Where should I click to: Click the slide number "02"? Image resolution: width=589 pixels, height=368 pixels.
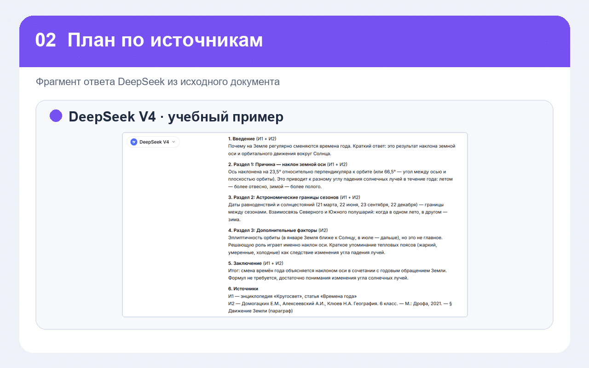(x=46, y=40)
